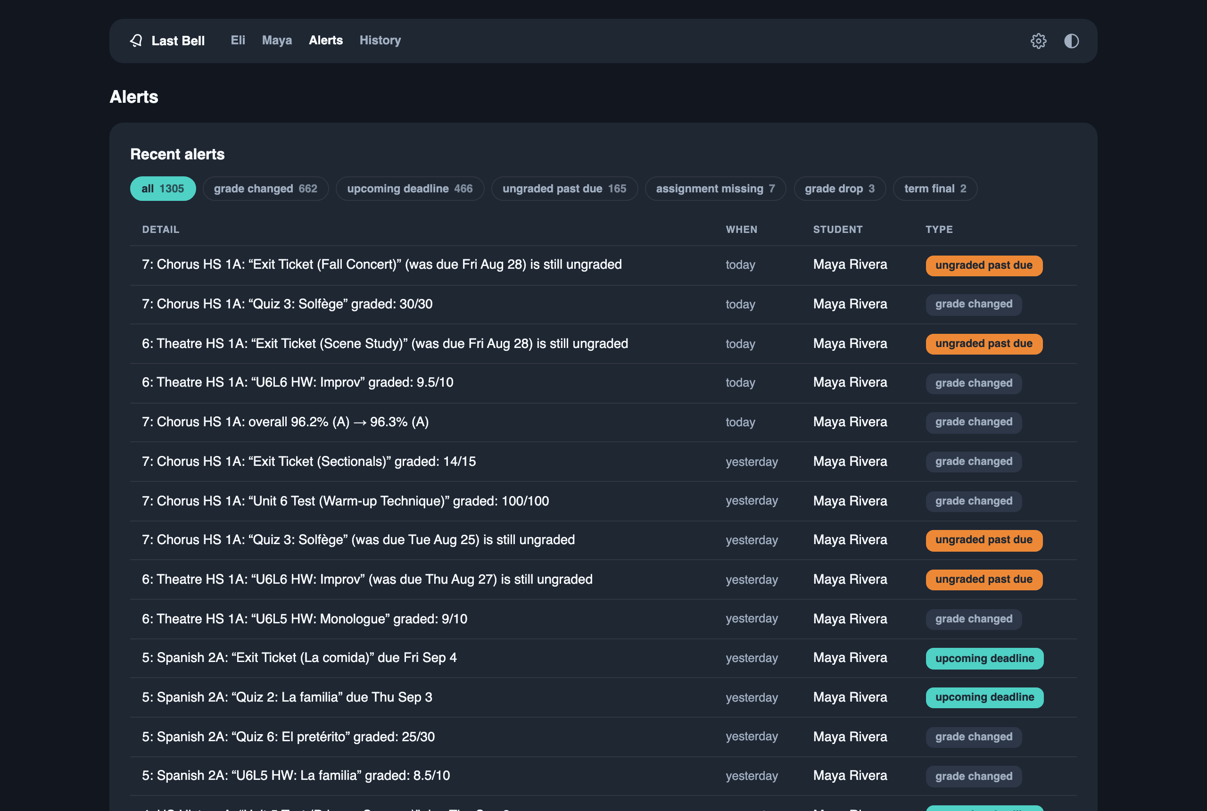Click 'grade changed' badge on Improv 9.5/10 row
The height and width of the screenshot is (811, 1207).
tap(974, 383)
